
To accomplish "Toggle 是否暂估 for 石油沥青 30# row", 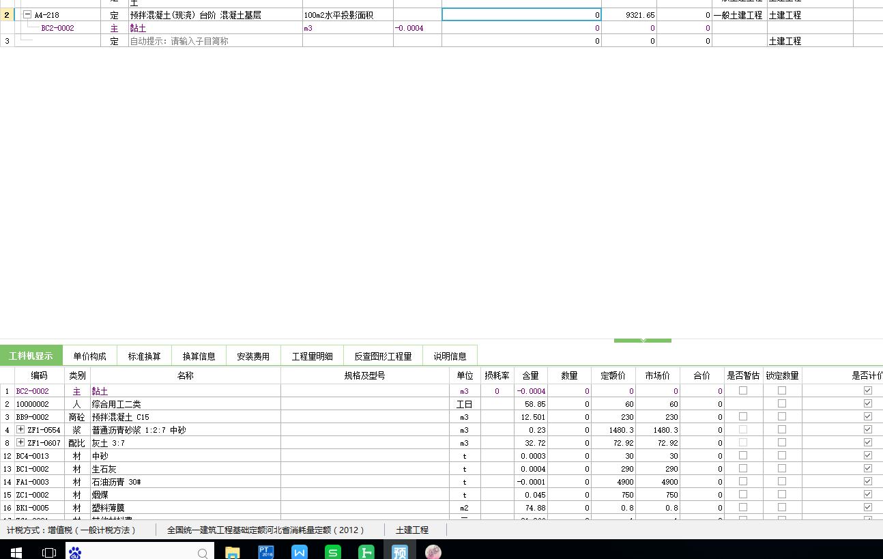I will [x=743, y=481].
